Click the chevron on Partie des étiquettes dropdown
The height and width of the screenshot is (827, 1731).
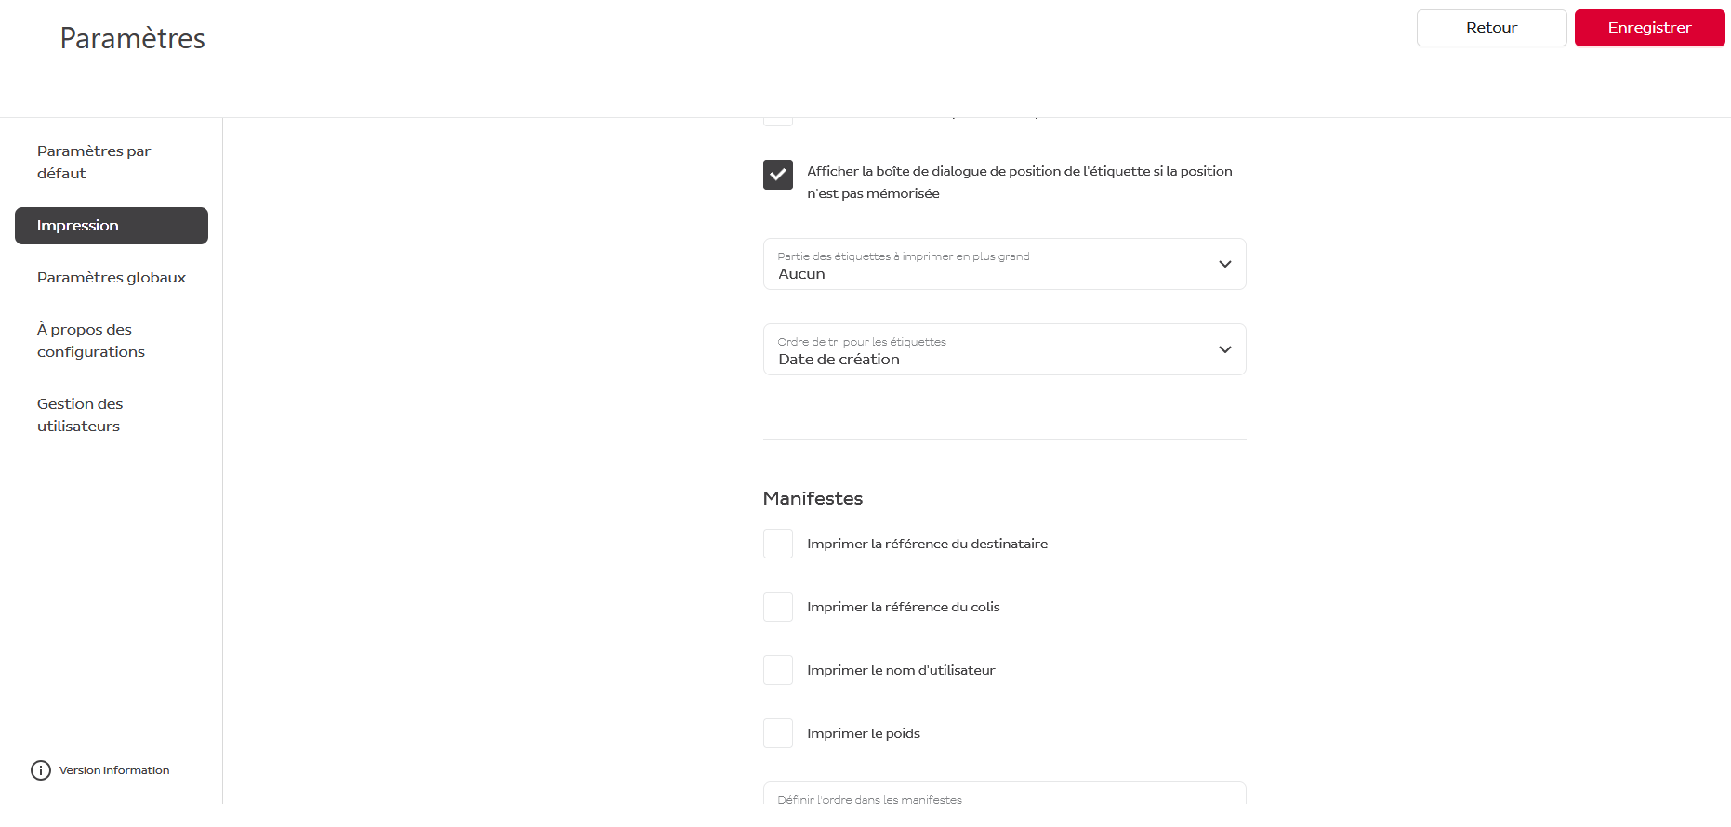point(1224,264)
